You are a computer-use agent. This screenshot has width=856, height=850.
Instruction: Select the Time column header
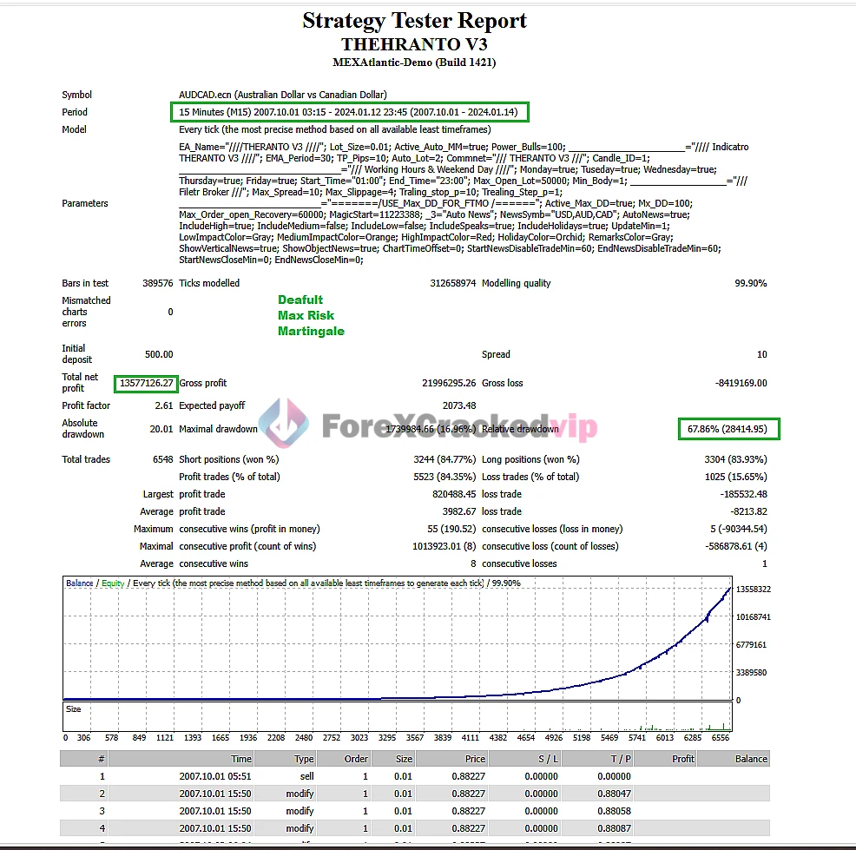pyautogui.click(x=240, y=758)
